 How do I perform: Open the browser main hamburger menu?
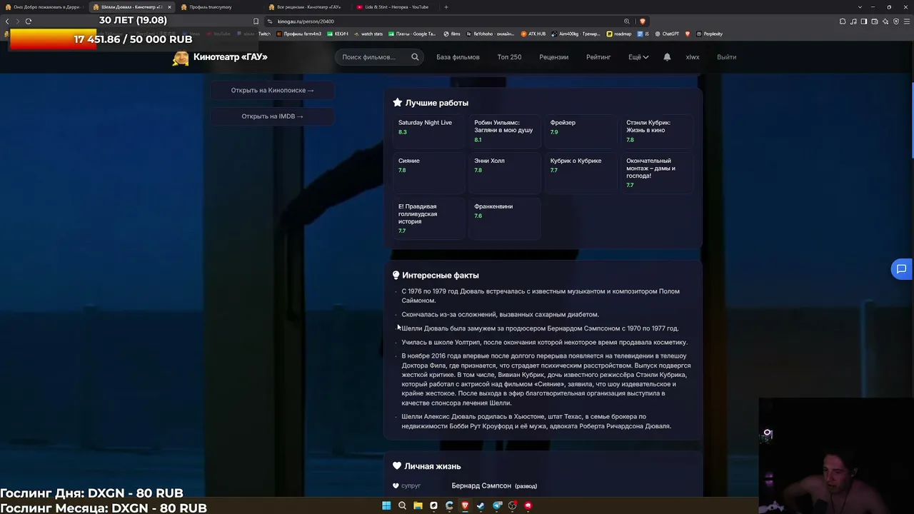coord(907,21)
